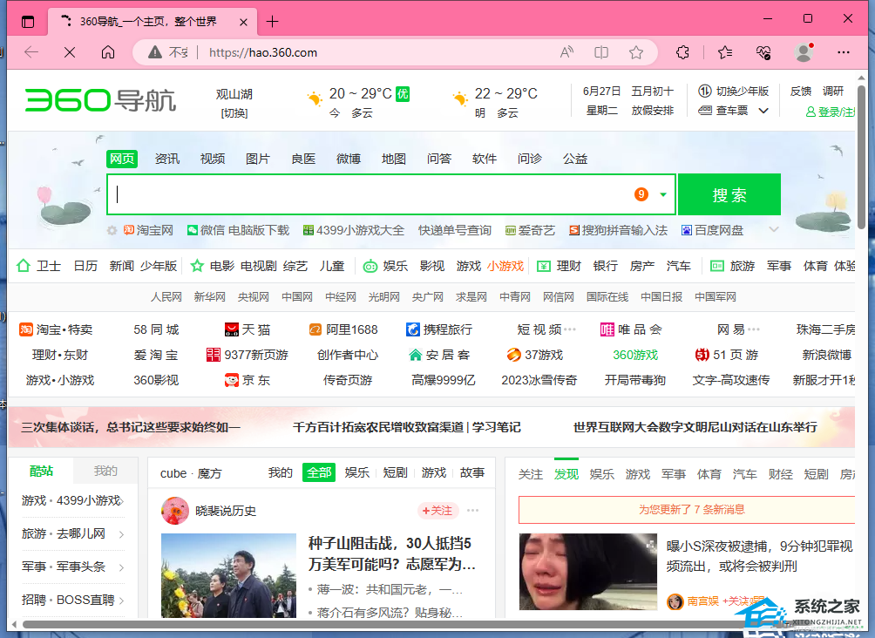Expand more quick links chevron
The width and height of the screenshot is (875, 638).
pyautogui.click(x=773, y=229)
